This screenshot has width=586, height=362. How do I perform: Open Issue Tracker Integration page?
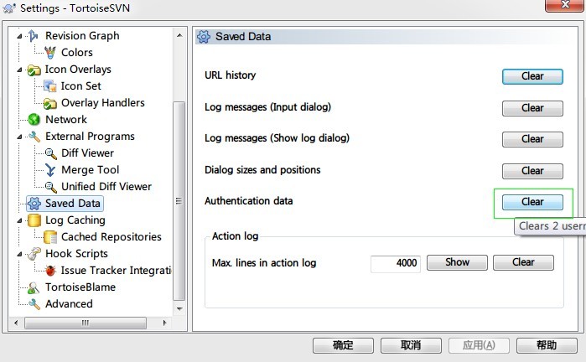(x=117, y=271)
